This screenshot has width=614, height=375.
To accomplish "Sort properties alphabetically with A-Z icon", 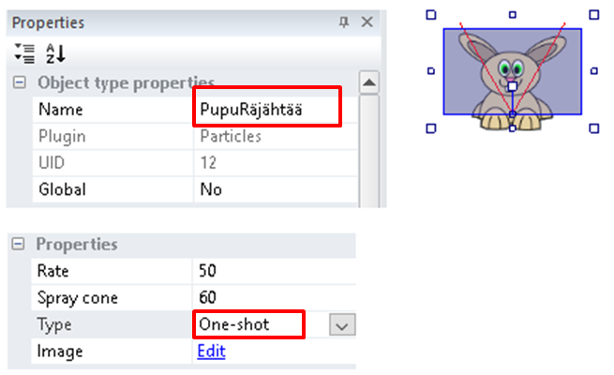I will click(54, 53).
